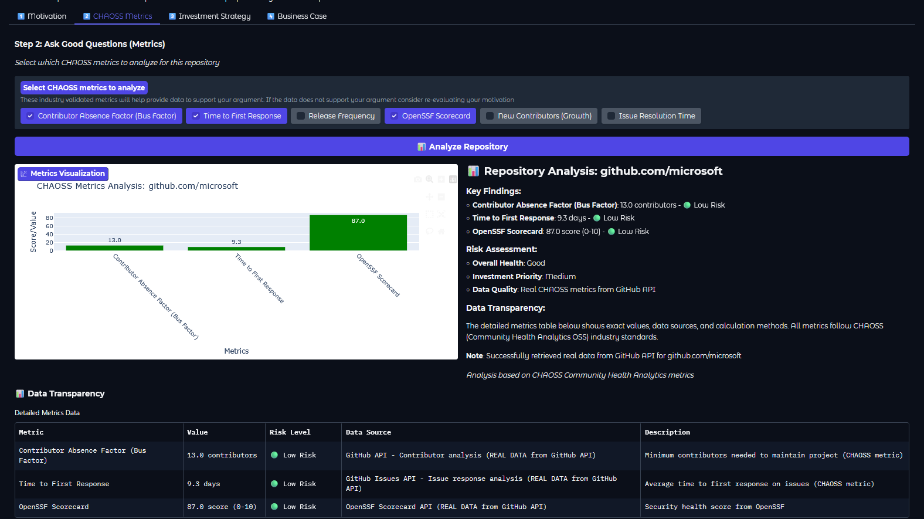Viewport: 924px width, 519px height.
Task: Select the Lasso Select chart tool
Action: pyautogui.click(x=429, y=231)
